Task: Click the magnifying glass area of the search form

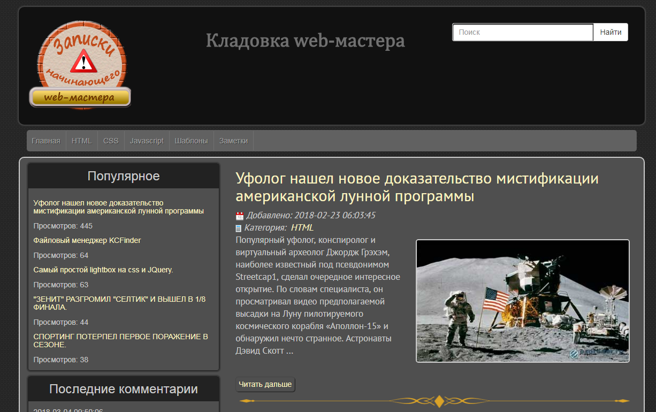Action: pyautogui.click(x=610, y=32)
